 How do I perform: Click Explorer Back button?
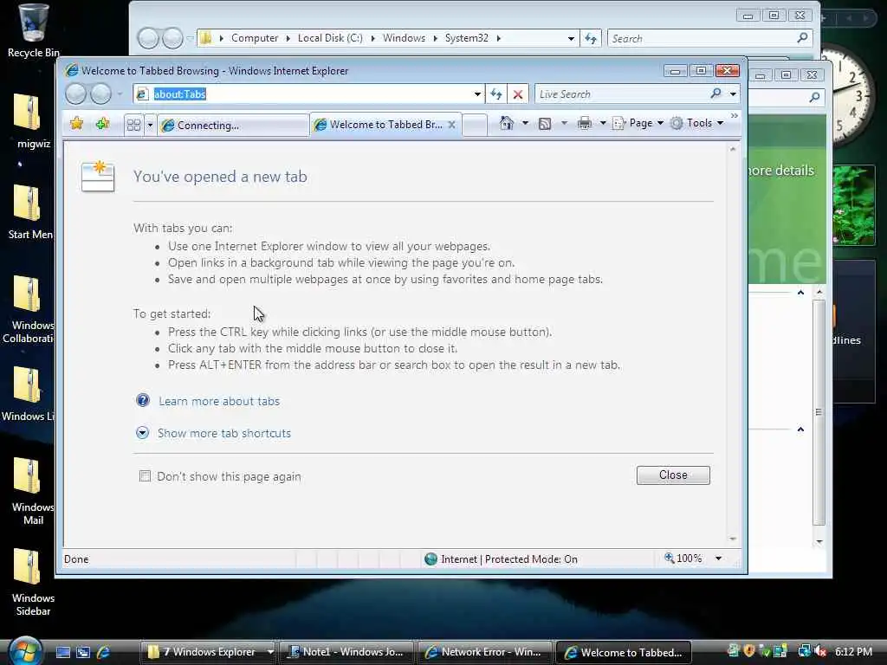pyautogui.click(x=148, y=38)
